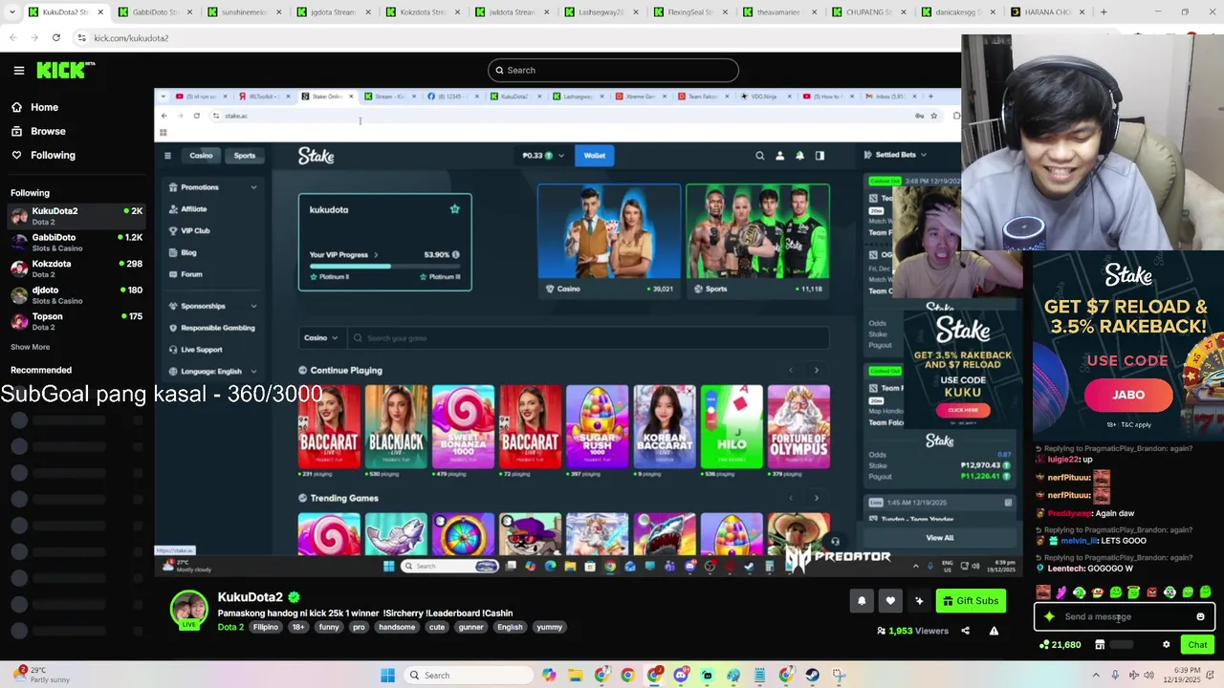Click the Your VIP Progress bar
This screenshot has width=1224, height=688.
pyautogui.click(x=384, y=265)
